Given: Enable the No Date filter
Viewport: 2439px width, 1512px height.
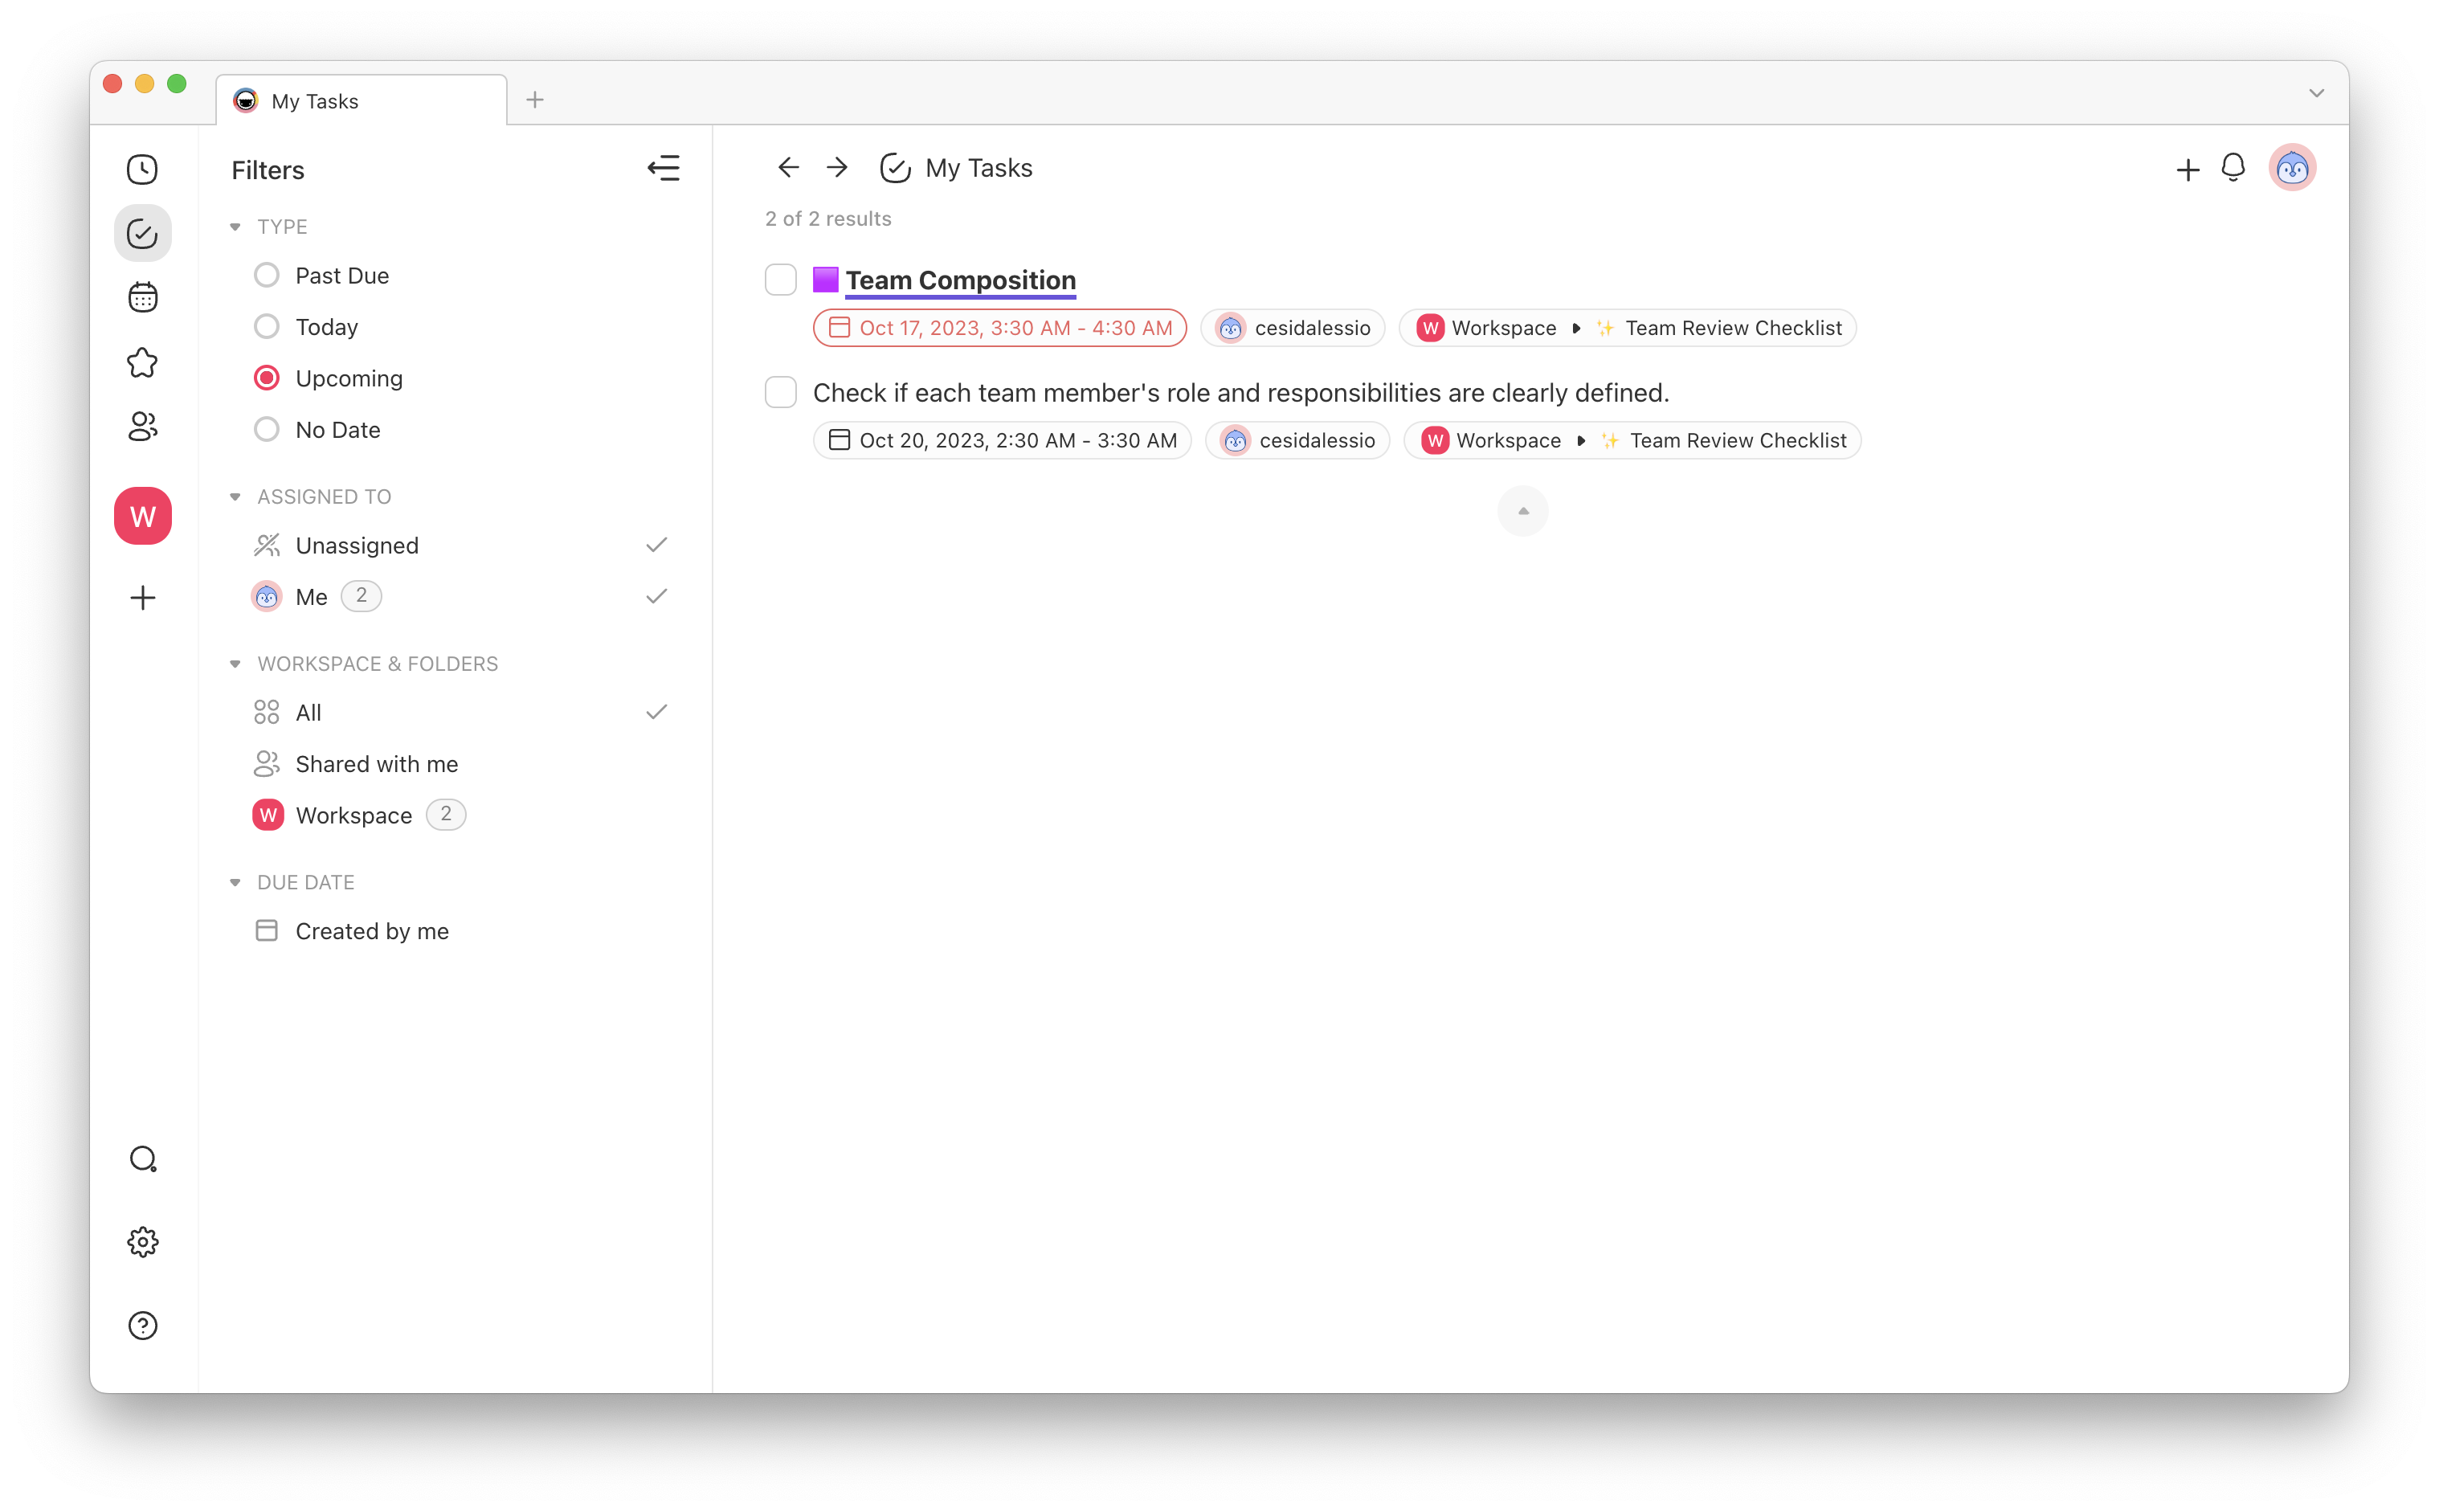Looking at the screenshot, I should click(x=266, y=428).
